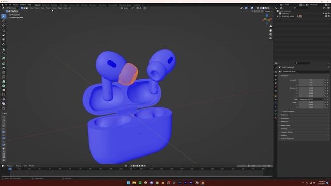Open the File menu
Image resolution: width=331 pixels, height=186 pixels.
(x=6, y=5)
